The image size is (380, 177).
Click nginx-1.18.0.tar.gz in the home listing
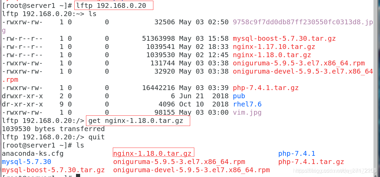pyautogui.click(x=152, y=154)
